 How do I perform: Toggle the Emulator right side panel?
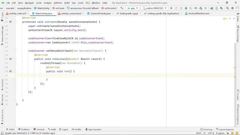tap(238, 95)
